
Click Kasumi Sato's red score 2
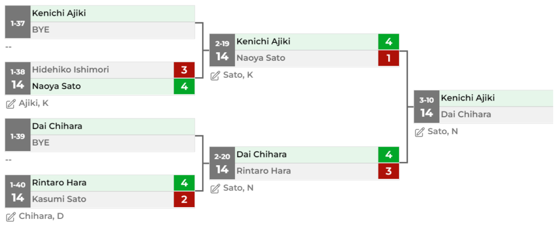pyautogui.click(x=184, y=199)
